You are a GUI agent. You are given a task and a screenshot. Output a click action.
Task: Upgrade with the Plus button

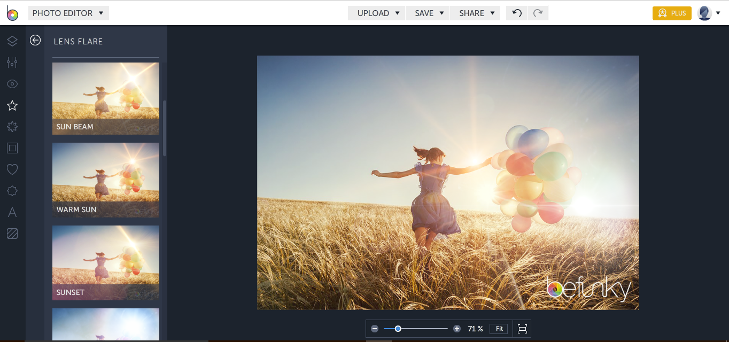click(672, 13)
